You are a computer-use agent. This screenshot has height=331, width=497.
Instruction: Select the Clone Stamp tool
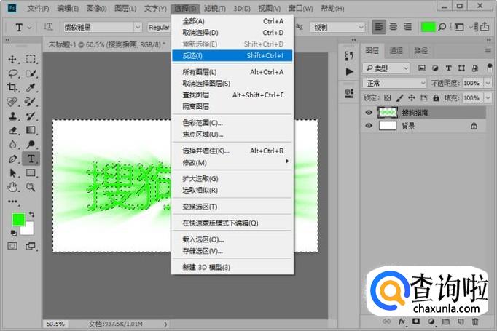(x=12, y=116)
